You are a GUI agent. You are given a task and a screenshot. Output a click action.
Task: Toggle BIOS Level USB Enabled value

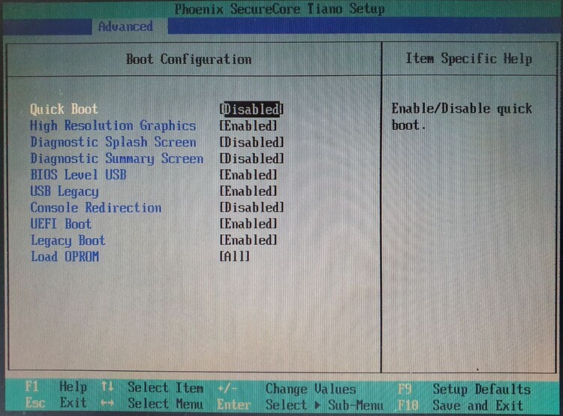[248, 175]
